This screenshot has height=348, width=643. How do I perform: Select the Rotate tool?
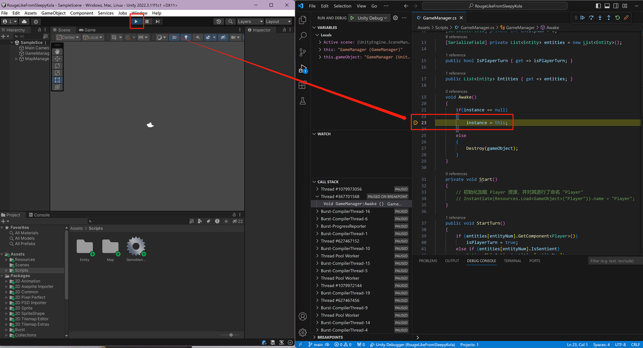57,66
